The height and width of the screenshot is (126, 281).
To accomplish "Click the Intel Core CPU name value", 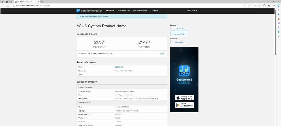I will (x=122, y=107).
